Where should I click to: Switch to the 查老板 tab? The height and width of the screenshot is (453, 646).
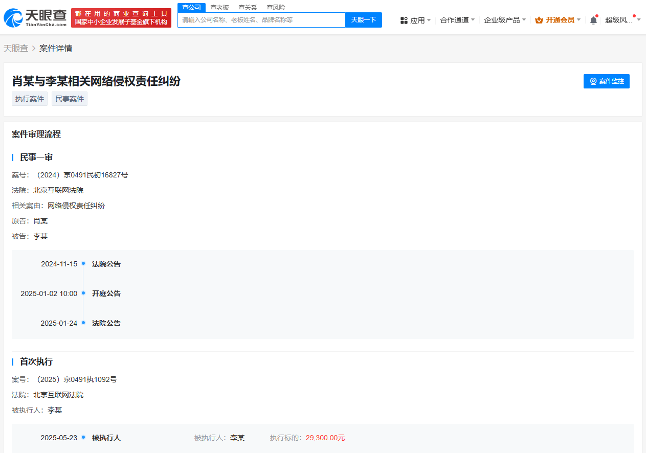tap(220, 7)
